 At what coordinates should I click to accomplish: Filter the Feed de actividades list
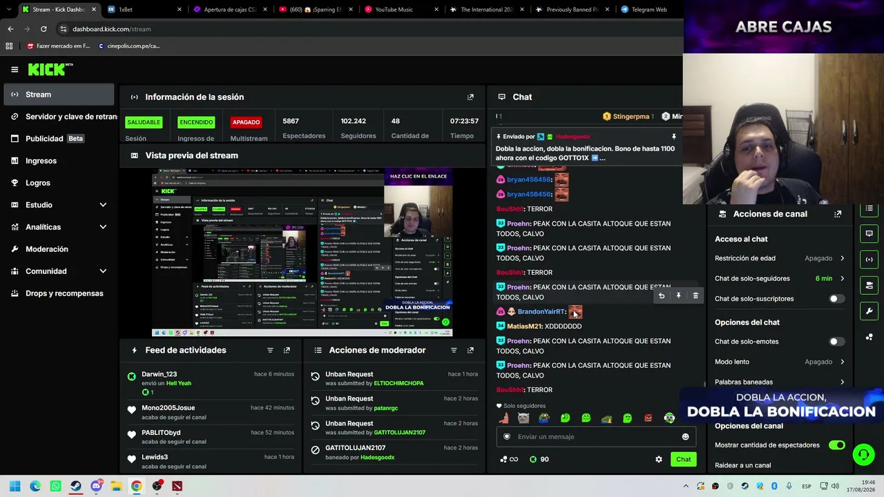tap(270, 351)
